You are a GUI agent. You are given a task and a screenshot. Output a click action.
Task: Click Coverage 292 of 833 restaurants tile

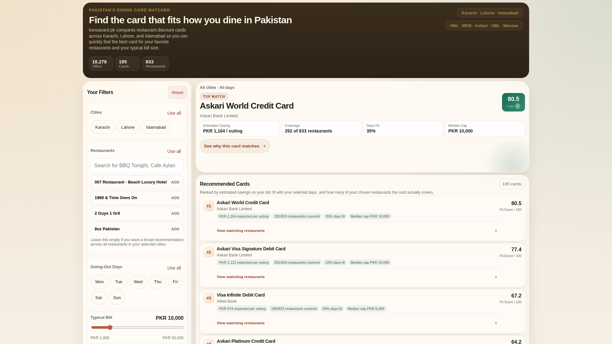[x=322, y=128]
